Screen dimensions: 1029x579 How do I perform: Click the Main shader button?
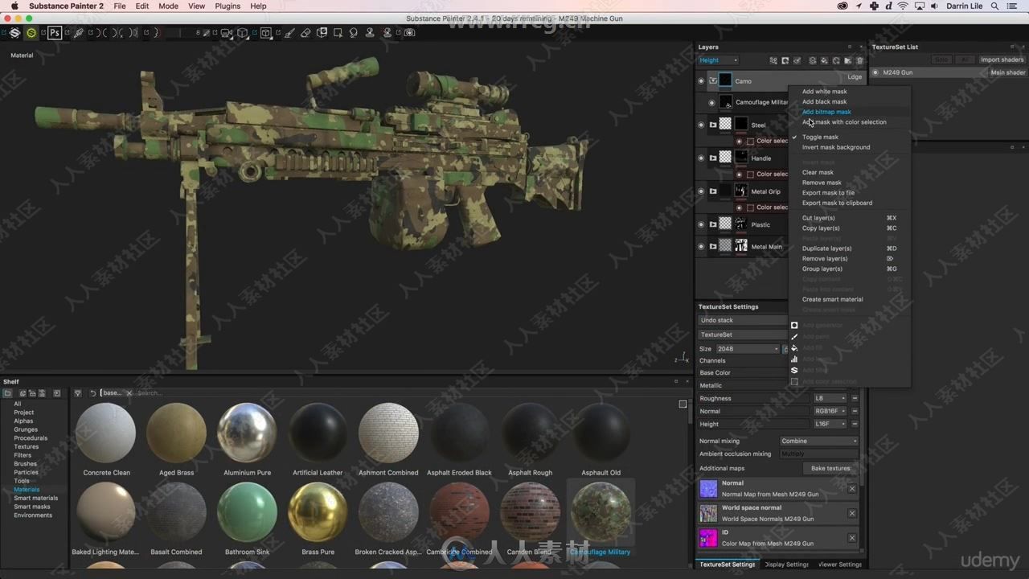tap(1008, 72)
